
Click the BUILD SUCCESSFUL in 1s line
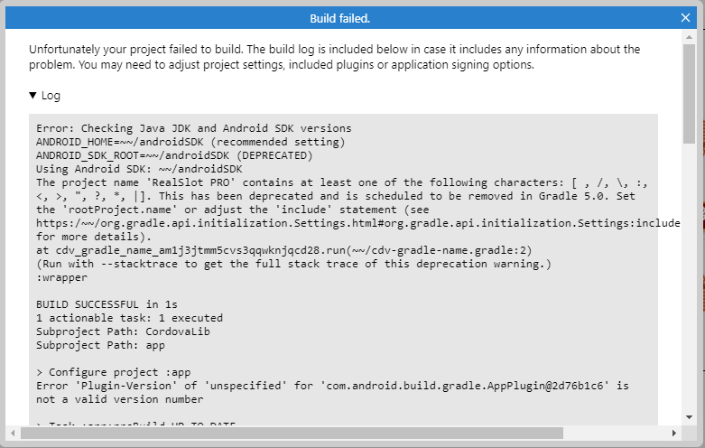click(x=107, y=304)
